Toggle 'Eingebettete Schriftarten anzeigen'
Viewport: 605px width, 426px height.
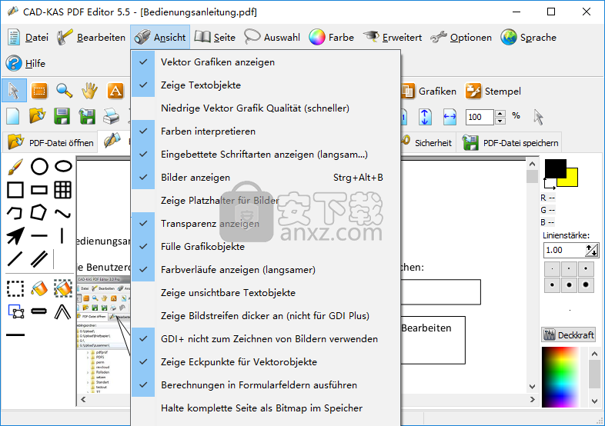[266, 155]
